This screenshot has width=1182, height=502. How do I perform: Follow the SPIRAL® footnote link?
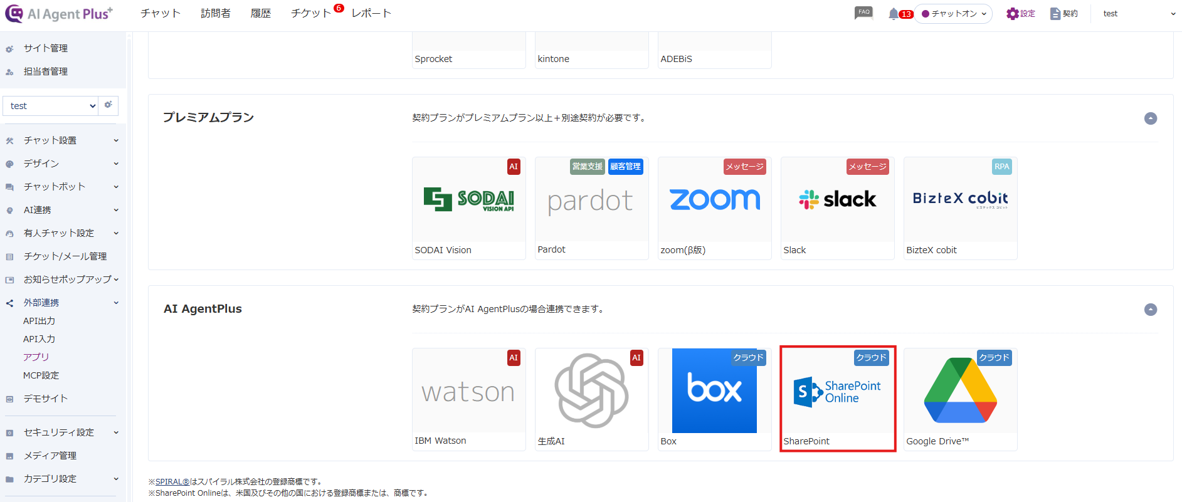[x=172, y=482]
